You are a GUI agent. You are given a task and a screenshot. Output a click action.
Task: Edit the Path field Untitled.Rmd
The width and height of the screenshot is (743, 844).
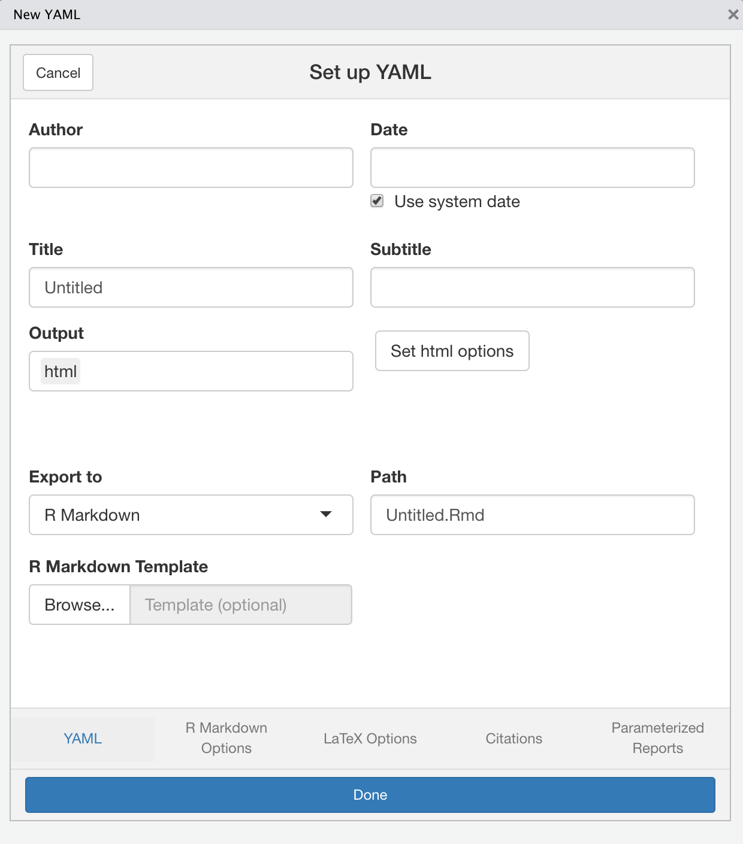532,515
